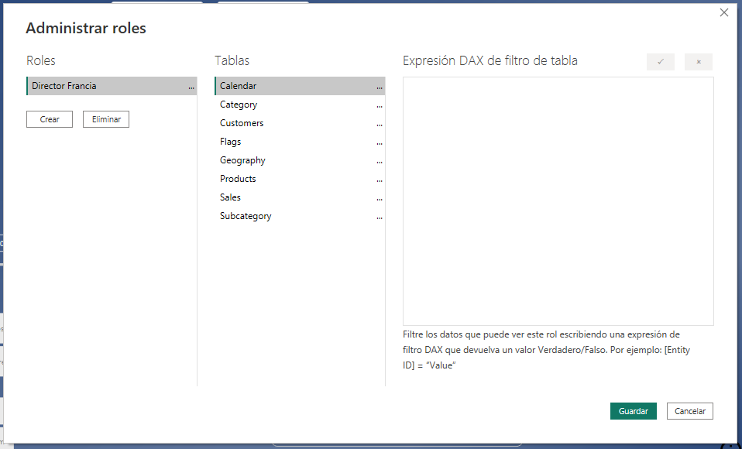Select the Geography table
This screenshot has width=742, height=449.
(242, 160)
